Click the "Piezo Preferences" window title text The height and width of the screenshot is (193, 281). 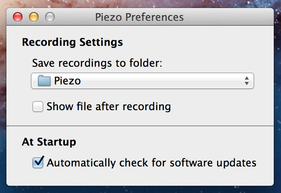pos(139,17)
